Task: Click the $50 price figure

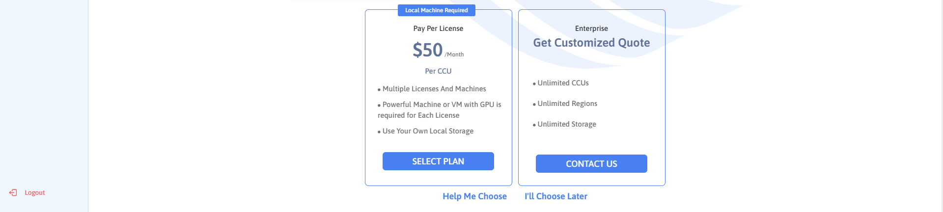Action: point(427,50)
